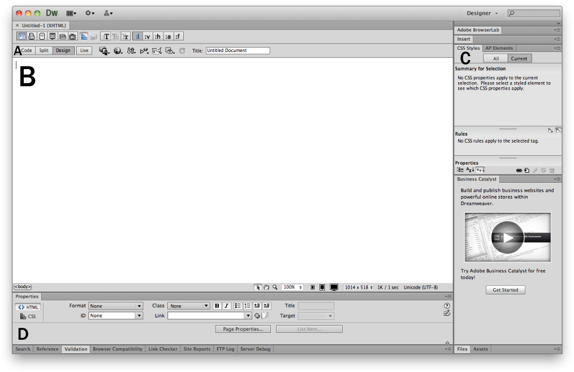Open the 100% zoom level dropdown
This screenshot has height=372, width=574.
[x=292, y=287]
